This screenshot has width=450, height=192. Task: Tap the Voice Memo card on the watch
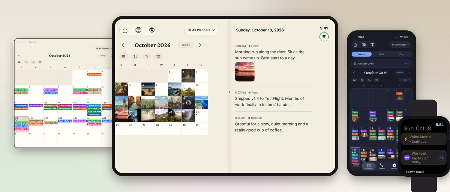click(424, 139)
